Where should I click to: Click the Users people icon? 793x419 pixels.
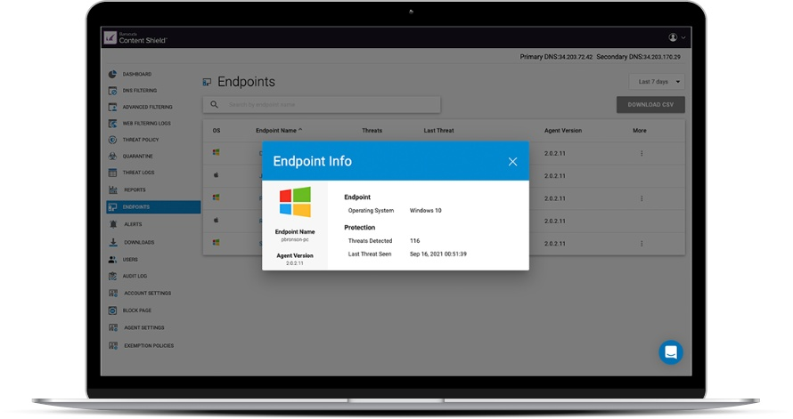pyautogui.click(x=112, y=260)
